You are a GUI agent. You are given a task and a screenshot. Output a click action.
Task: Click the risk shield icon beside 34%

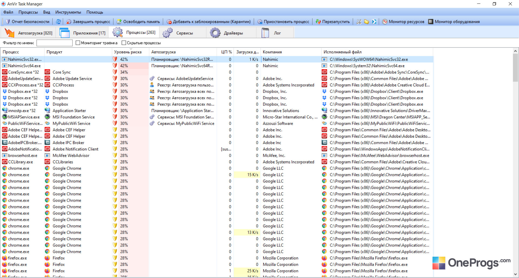115,72
